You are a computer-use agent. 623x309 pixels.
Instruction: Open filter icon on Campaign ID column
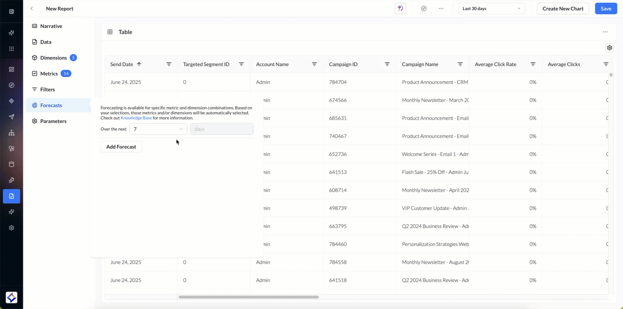(x=387, y=64)
